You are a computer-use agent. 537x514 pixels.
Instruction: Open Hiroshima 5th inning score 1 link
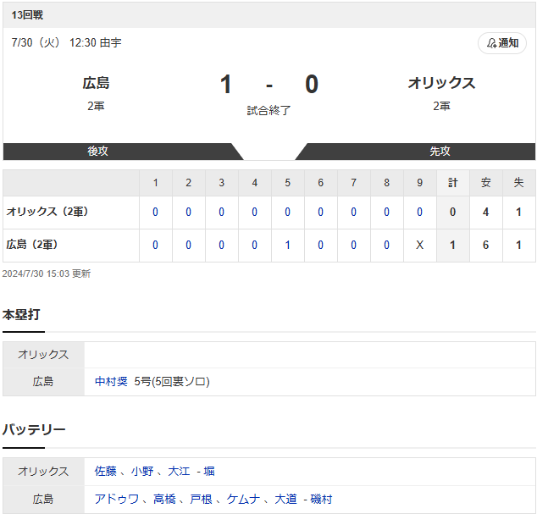(x=288, y=246)
